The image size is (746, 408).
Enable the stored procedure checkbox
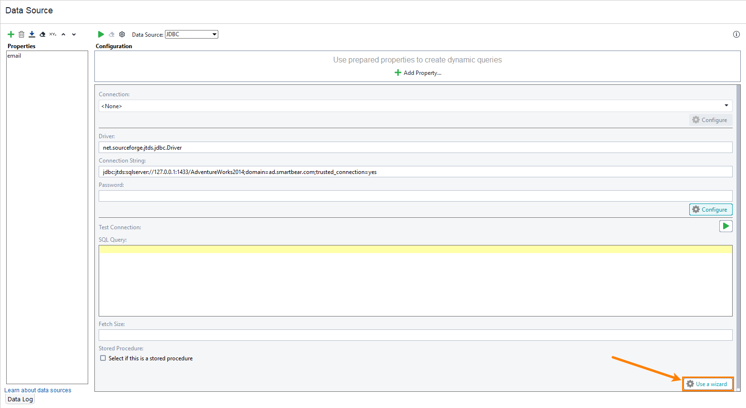pyautogui.click(x=103, y=358)
